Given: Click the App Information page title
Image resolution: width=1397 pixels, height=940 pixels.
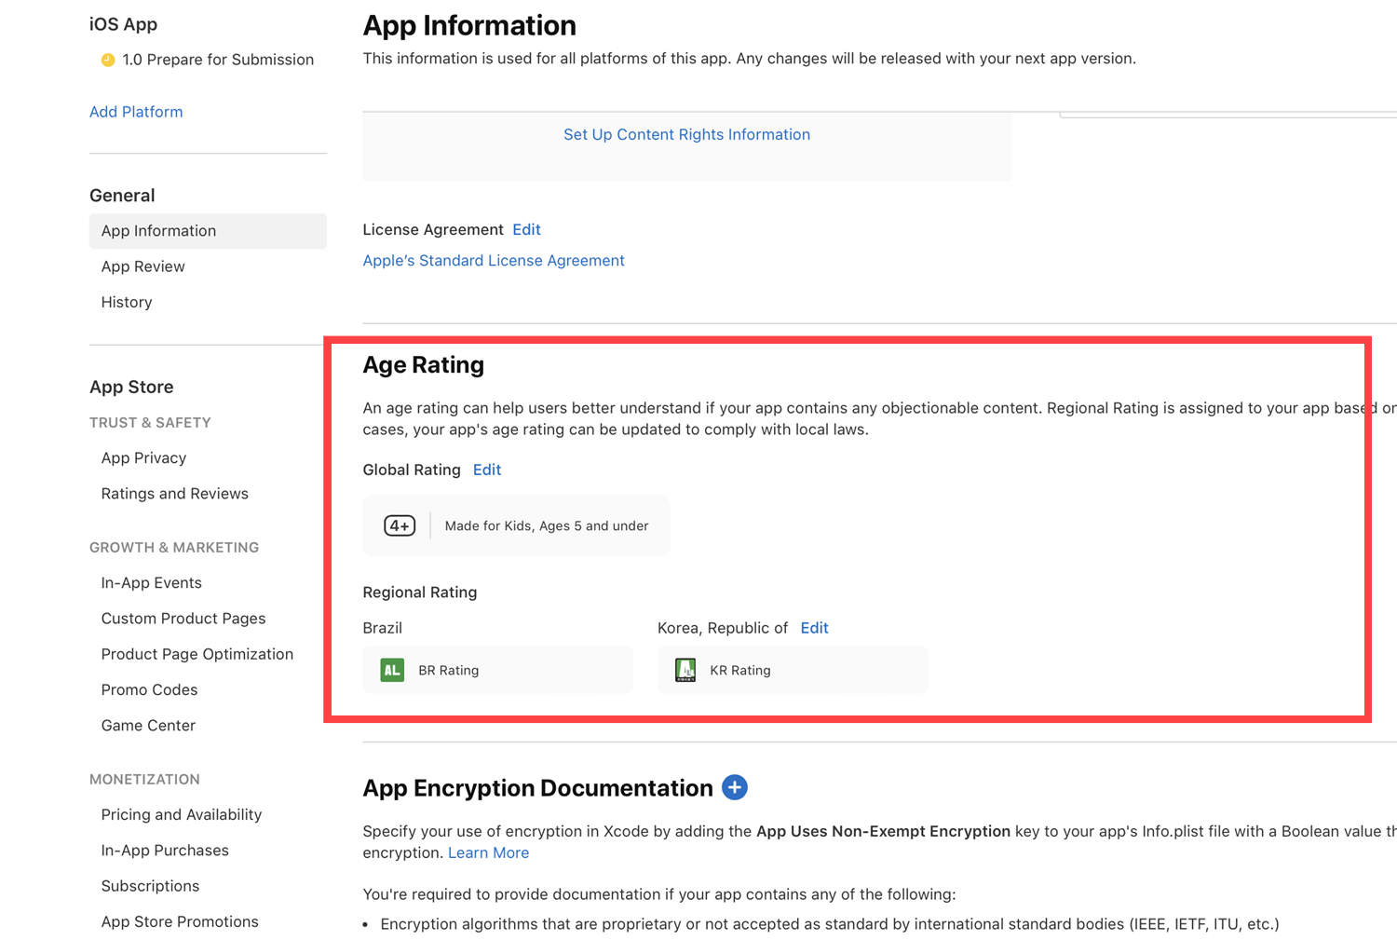Looking at the screenshot, I should click(x=469, y=25).
